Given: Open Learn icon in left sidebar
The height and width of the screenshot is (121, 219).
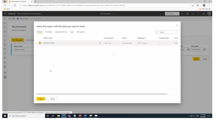Looking at the screenshot, I should pyautogui.click(x=5, y=62).
